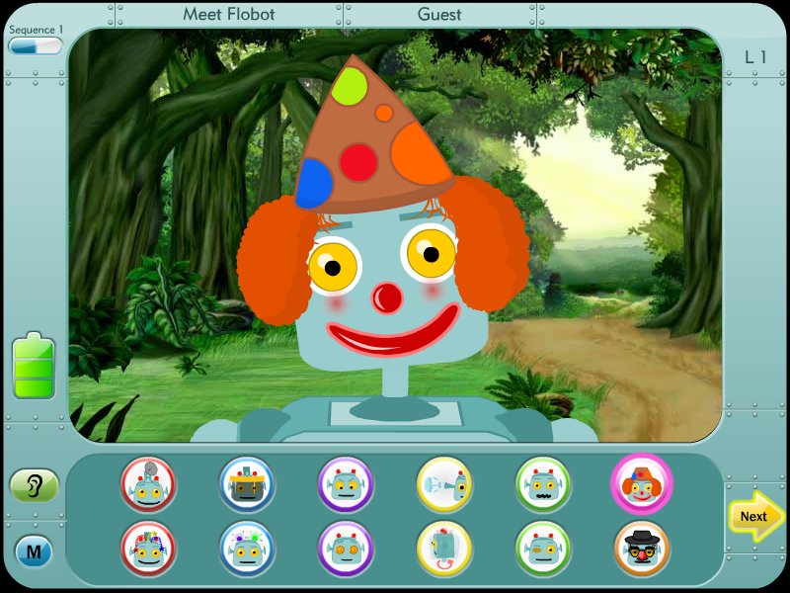Choose the blue-ringed robot with colored sparks

pyautogui.click(x=247, y=548)
